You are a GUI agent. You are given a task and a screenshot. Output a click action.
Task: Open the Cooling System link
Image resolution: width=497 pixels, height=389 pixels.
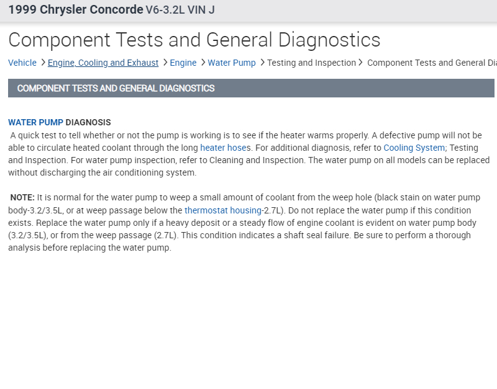click(414, 148)
